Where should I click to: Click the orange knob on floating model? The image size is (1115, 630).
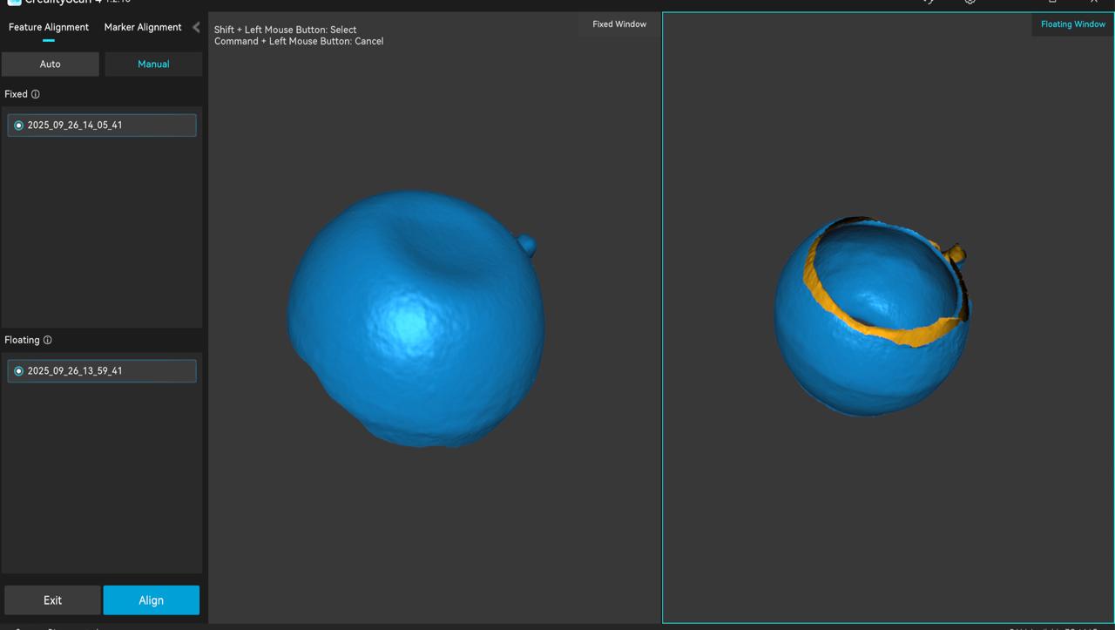click(956, 254)
